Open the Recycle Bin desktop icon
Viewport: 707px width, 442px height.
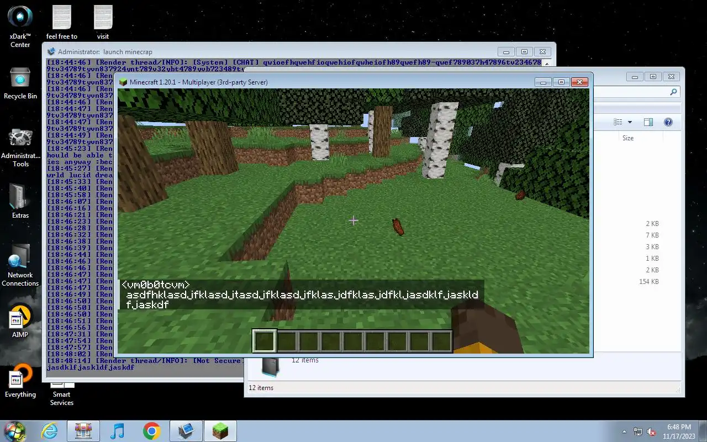20,84
